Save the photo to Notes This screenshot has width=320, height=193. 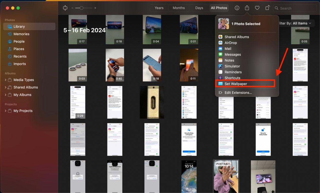(228, 60)
